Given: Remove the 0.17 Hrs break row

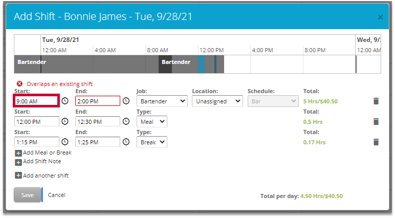Looking at the screenshot, I should point(376,142).
